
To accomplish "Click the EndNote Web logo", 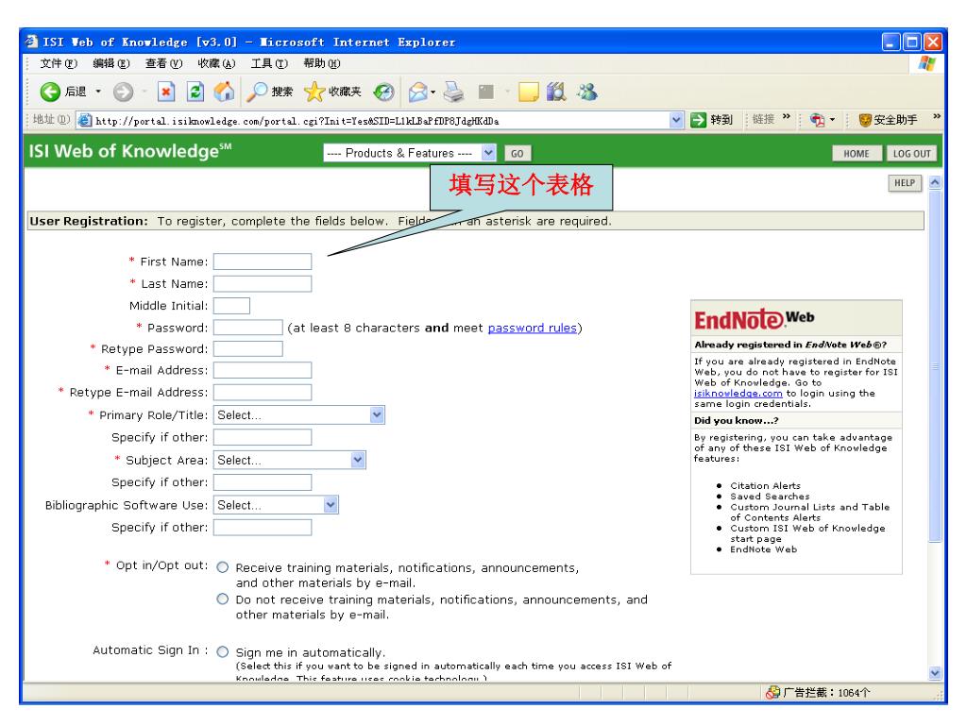I will point(755,319).
